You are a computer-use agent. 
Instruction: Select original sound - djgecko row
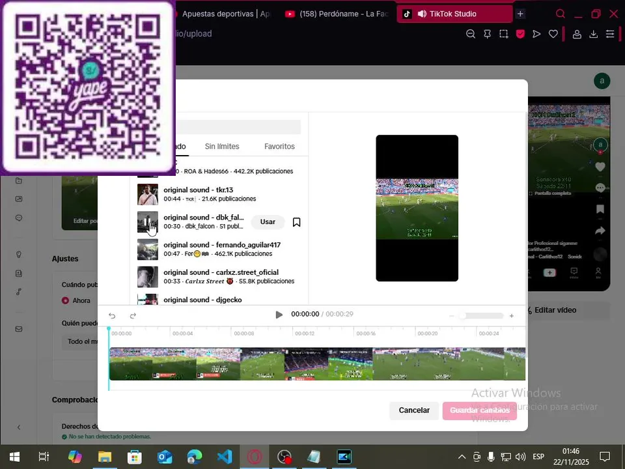(x=219, y=299)
